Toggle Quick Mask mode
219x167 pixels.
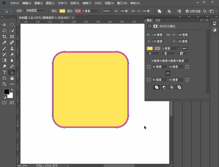(x=4, y=103)
